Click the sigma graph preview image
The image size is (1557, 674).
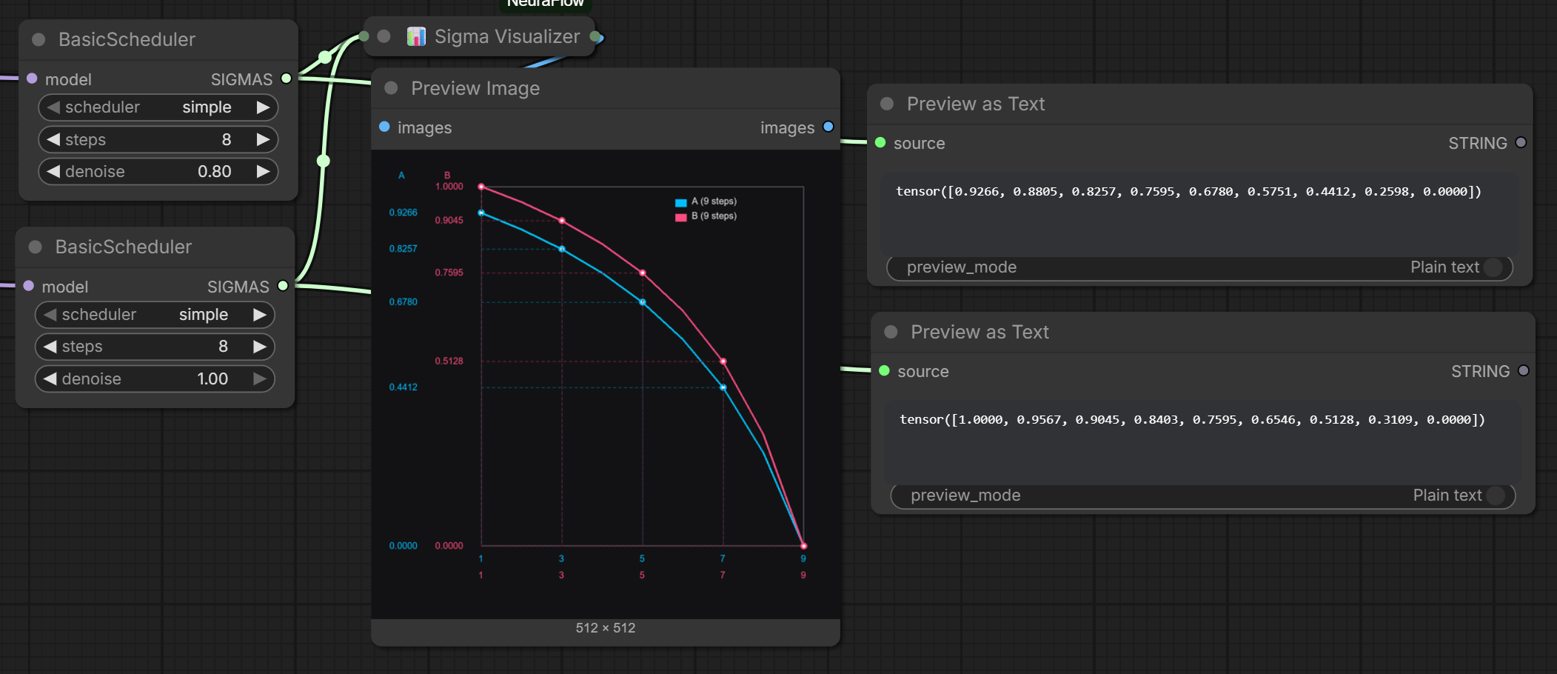point(606,384)
